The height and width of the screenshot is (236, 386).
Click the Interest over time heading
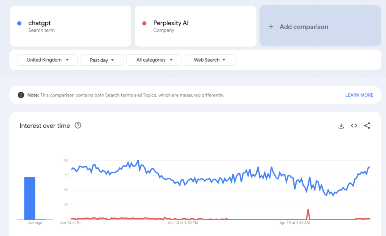pos(44,126)
